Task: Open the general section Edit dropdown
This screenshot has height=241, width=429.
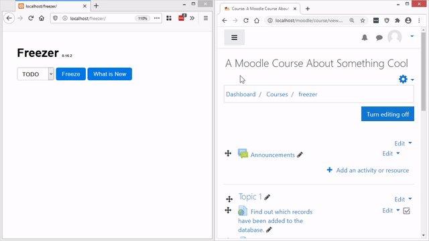Action: pyautogui.click(x=403, y=143)
